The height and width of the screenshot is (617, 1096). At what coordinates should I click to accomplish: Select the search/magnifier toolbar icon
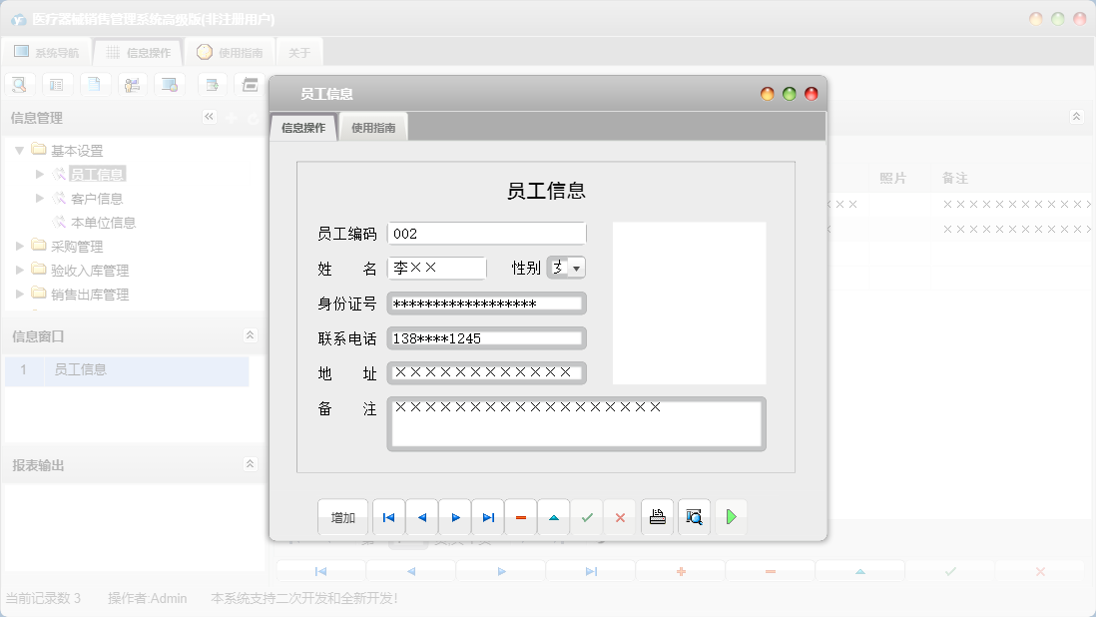coord(19,84)
